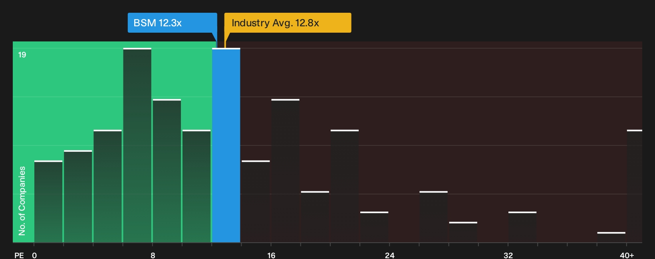Select the tallest green bar before PE 8
655x259 pixels.
pyautogui.click(x=137, y=145)
